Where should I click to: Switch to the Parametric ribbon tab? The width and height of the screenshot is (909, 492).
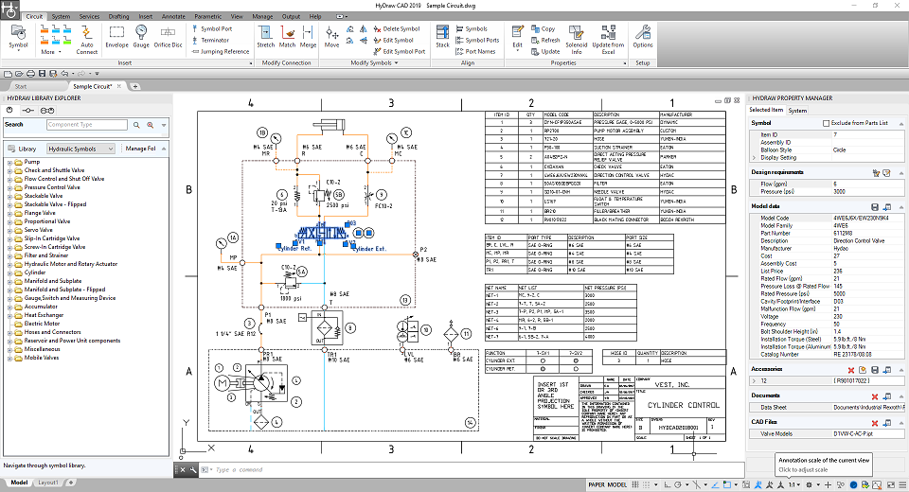[x=208, y=16]
